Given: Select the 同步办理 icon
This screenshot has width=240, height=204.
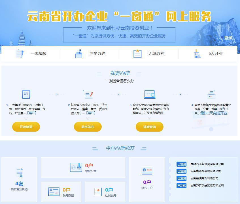Looking at the screenshot, I should pos(79,53).
